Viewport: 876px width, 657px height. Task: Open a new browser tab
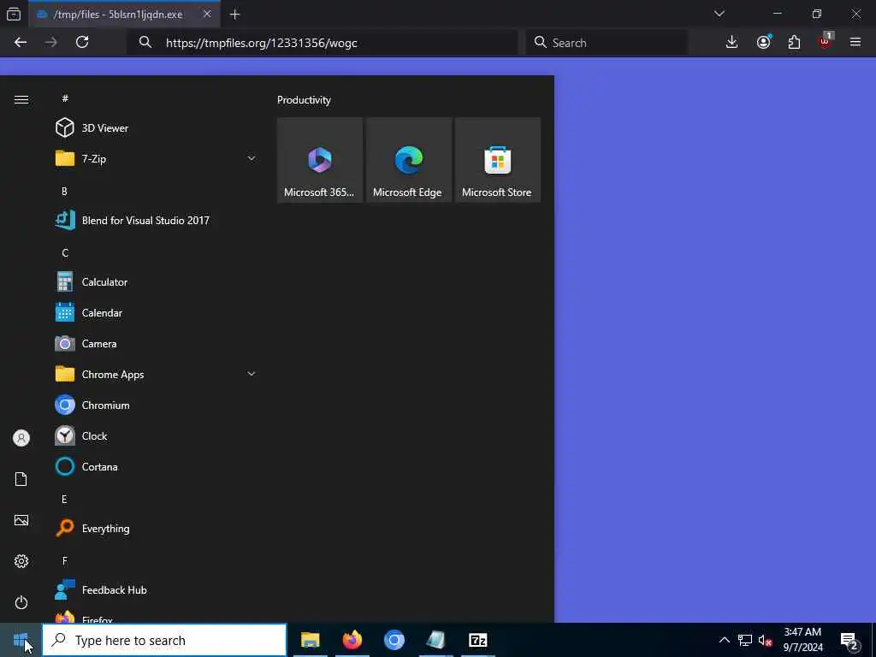click(235, 15)
